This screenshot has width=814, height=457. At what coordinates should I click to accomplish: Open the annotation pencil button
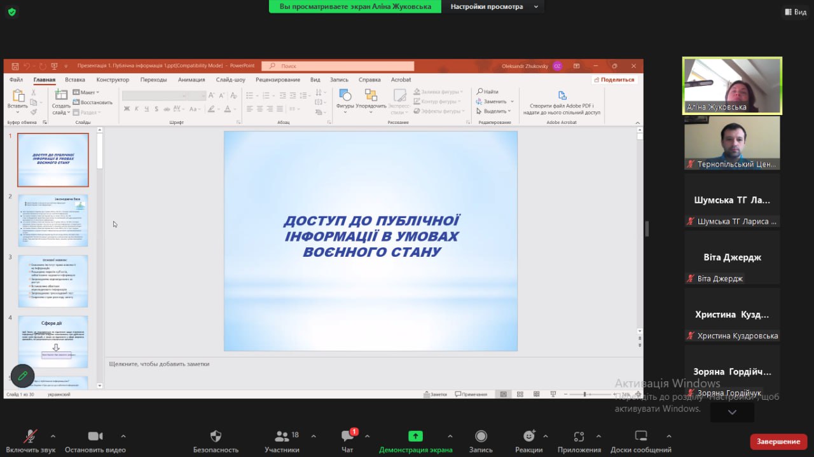coord(22,376)
